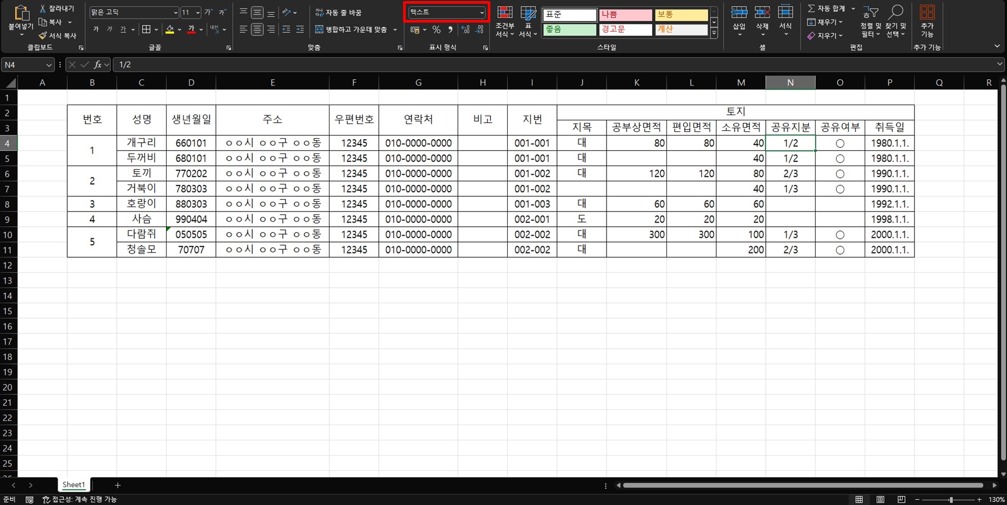Toggle middle vertical alignment
Image resolution: width=1007 pixels, height=505 pixels.
257,12
